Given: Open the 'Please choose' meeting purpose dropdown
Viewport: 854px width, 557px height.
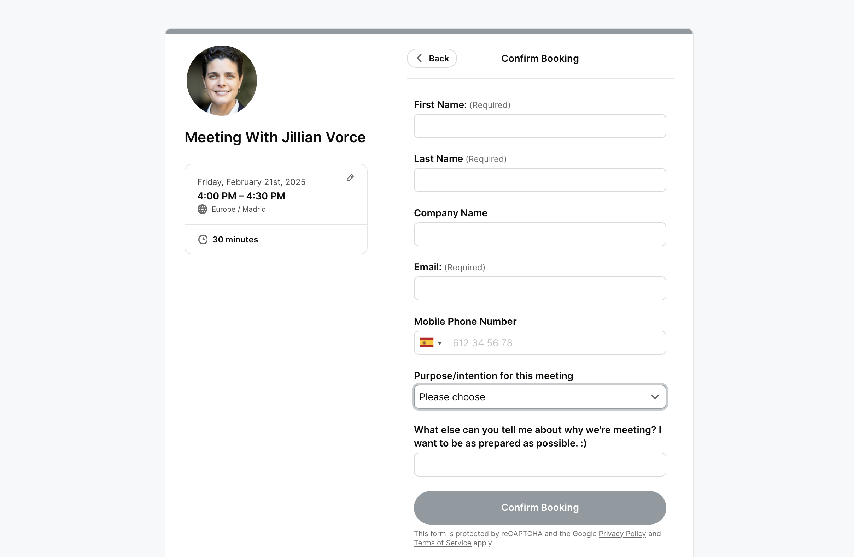Looking at the screenshot, I should 540,397.
